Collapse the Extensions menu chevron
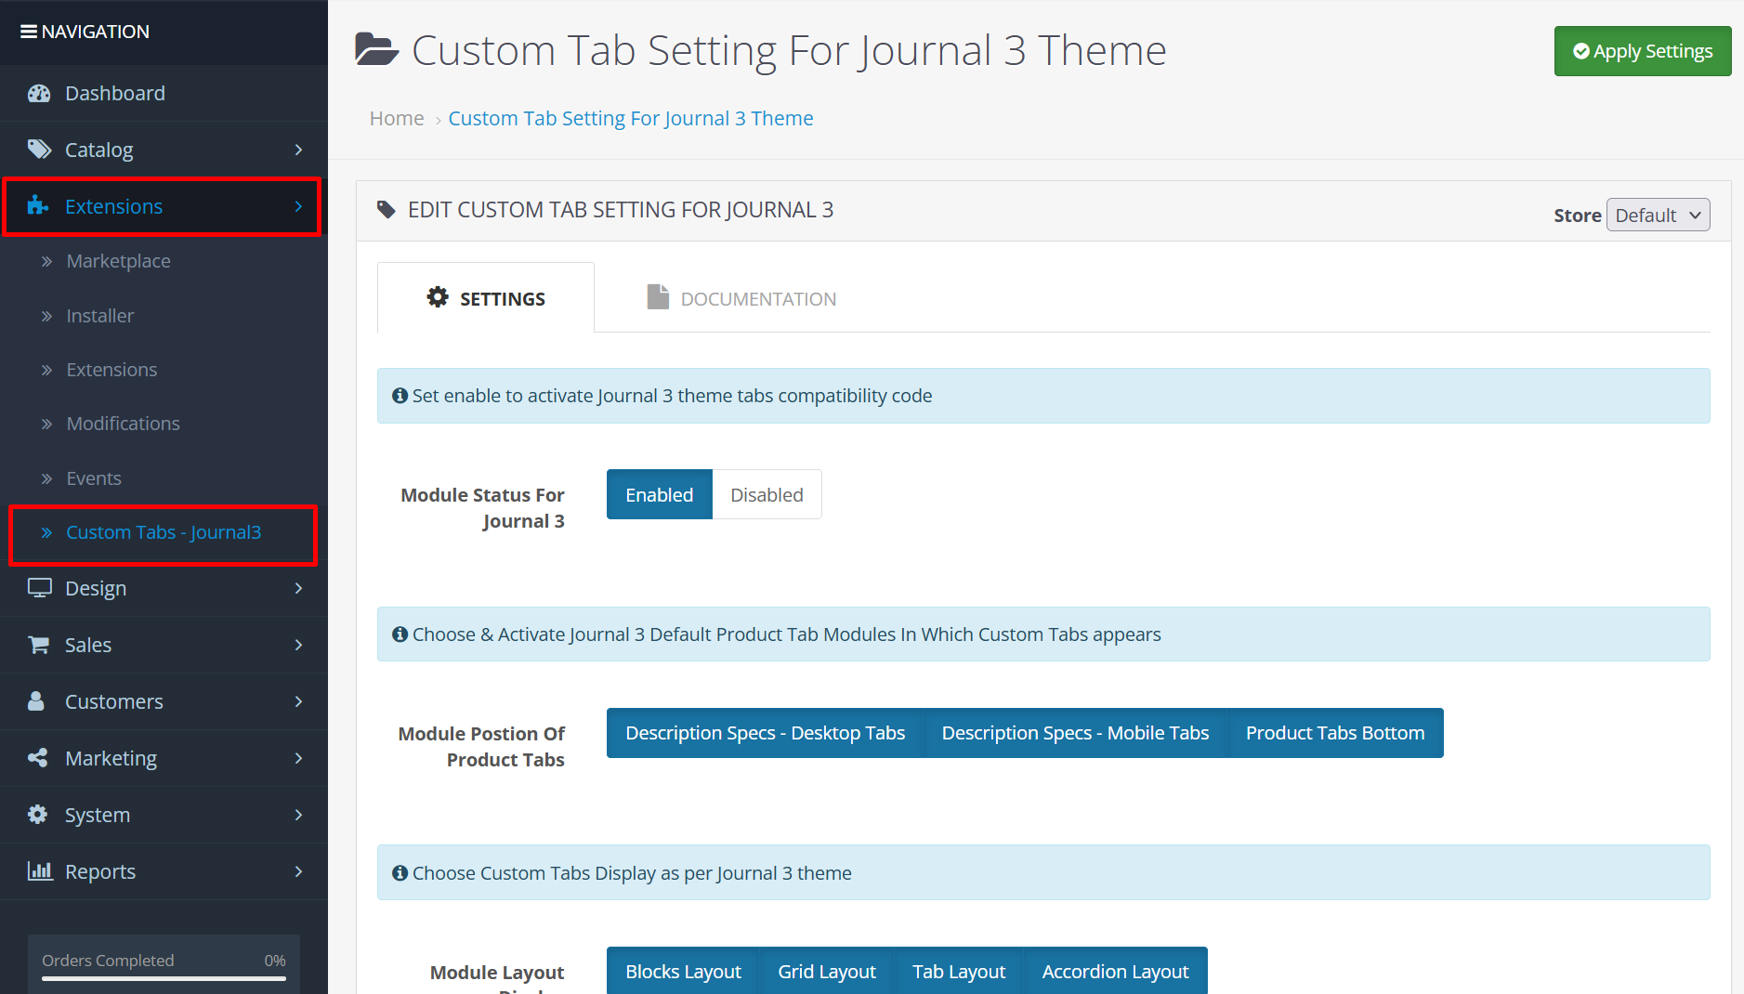1744x994 pixels. (298, 206)
